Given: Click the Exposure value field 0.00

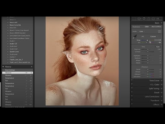Looking at the screenshot, I should (x=159, y=49).
